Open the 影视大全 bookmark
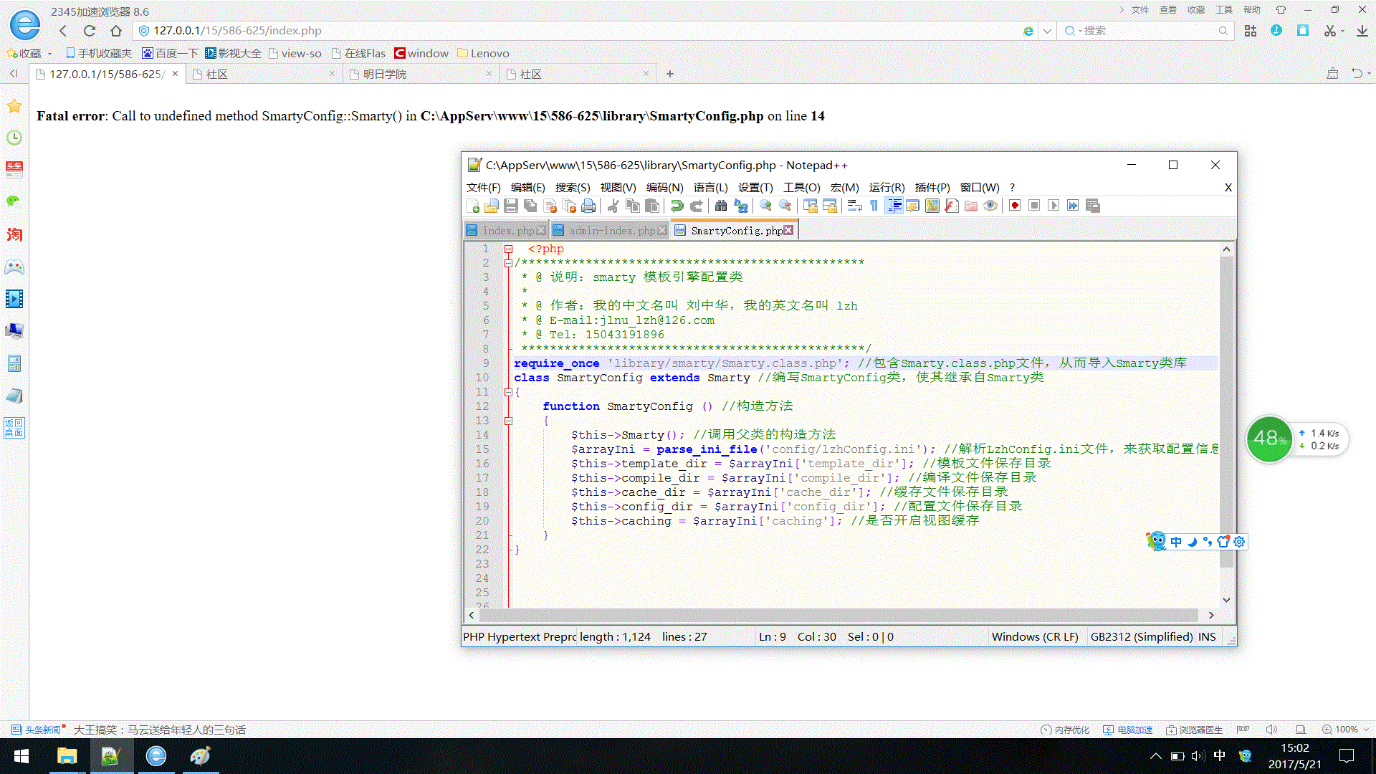This screenshot has width=1376, height=774. pos(233,53)
